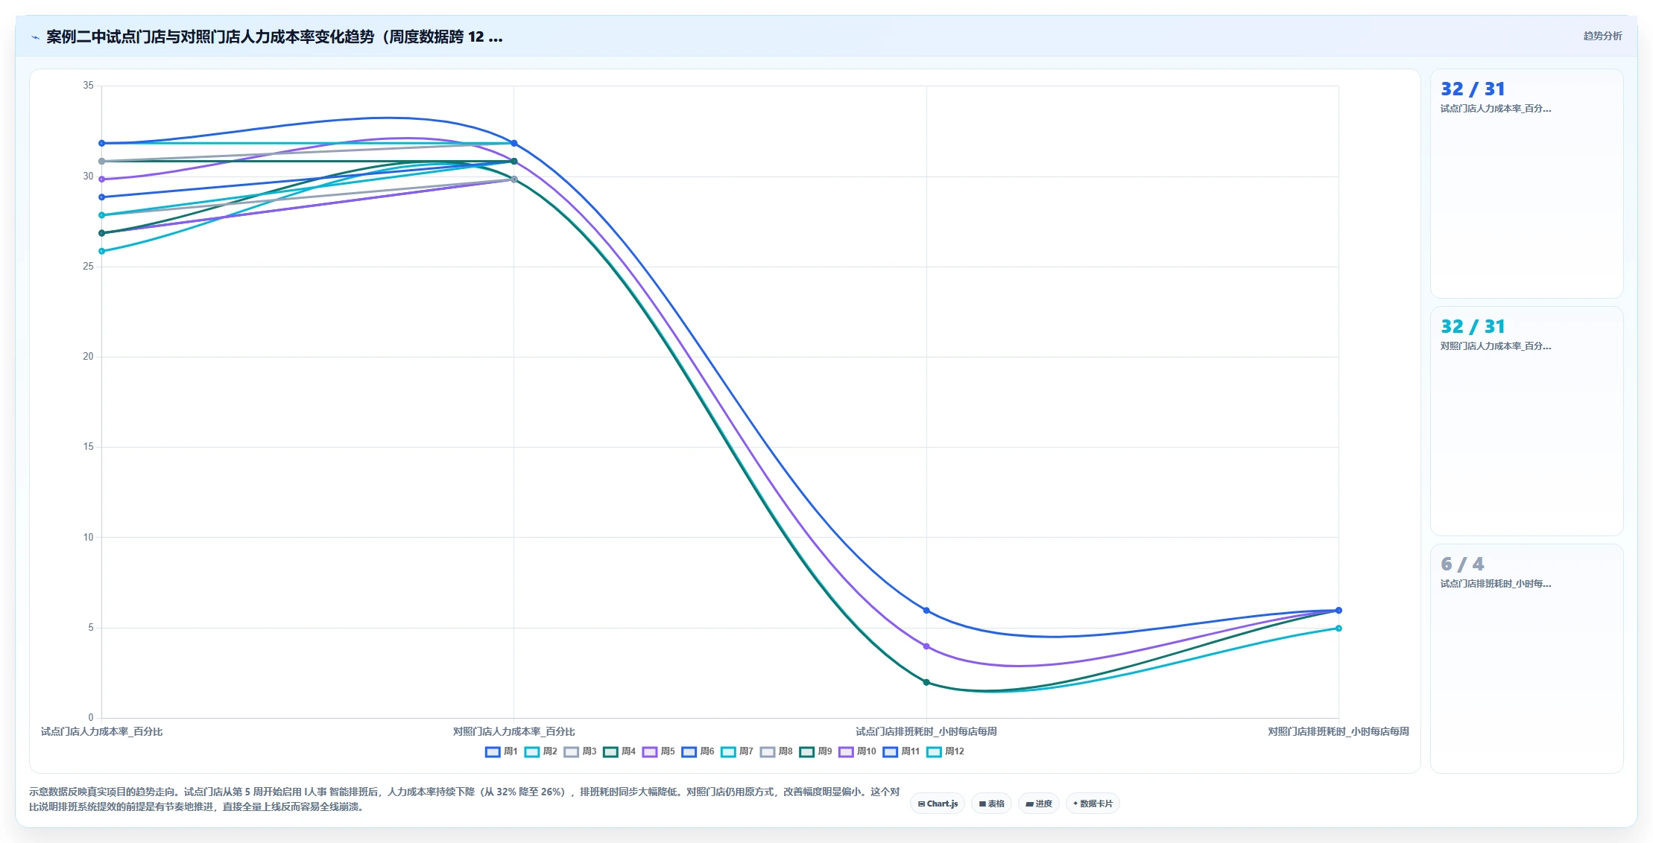Viewport: 1653px width, 843px height.
Task: Click the x-axis label 对照门店排班耗时_小时每店每周
Action: tap(1338, 731)
